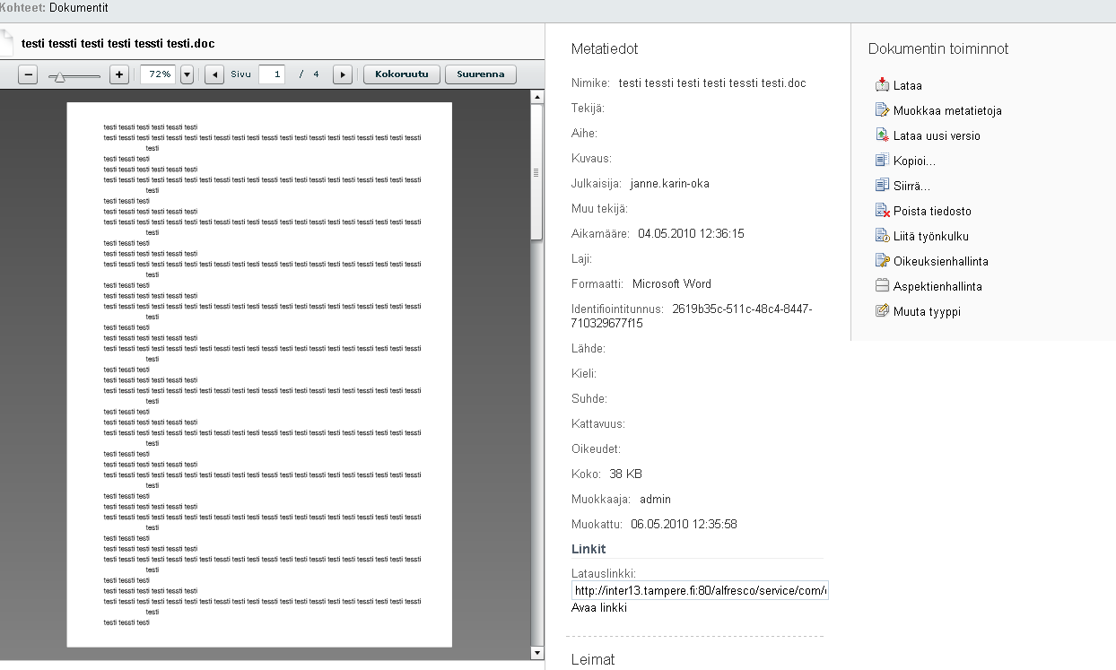Click the Oikeuksienhallinta permissions icon
1116x670 pixels.
click(x=881, y=261)
